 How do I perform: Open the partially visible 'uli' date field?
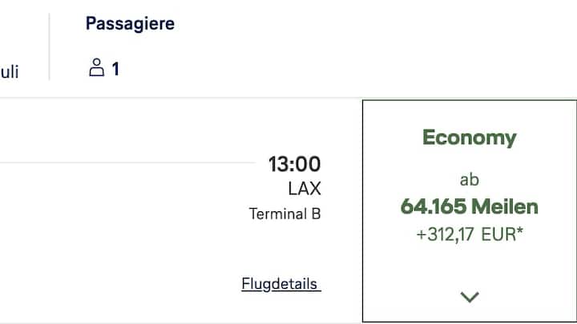click(9, 72)
